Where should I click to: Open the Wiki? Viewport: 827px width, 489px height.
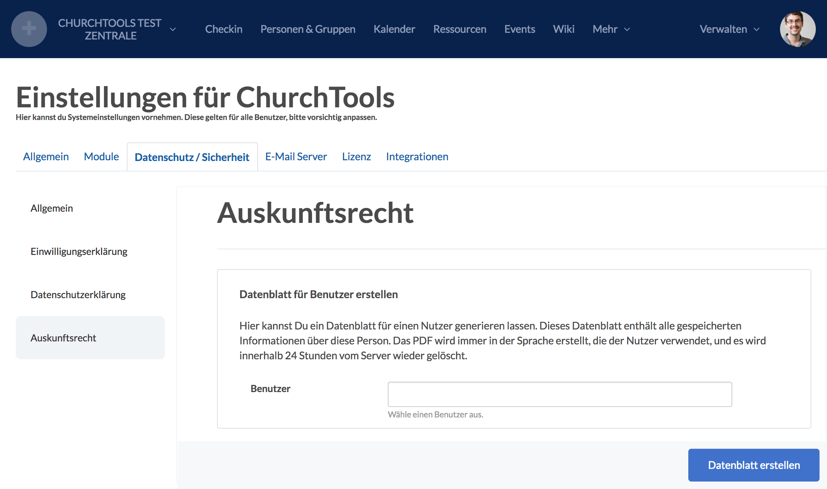pos(564,29)
